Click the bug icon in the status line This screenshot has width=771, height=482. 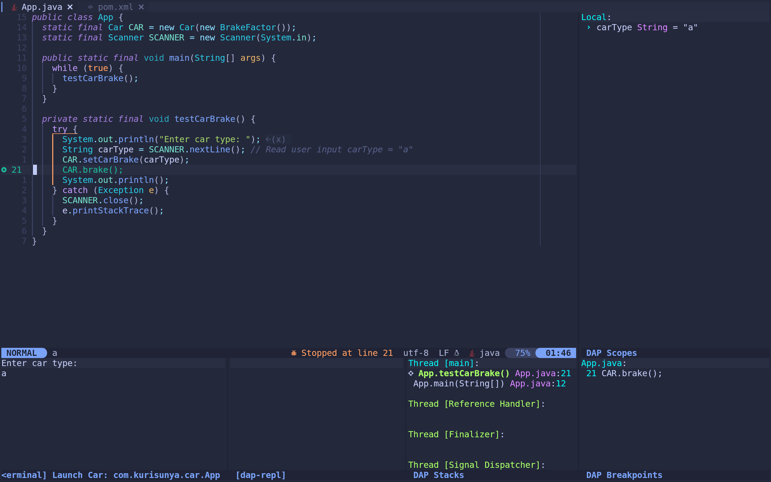pyautogui.click(x=294, y=353)
